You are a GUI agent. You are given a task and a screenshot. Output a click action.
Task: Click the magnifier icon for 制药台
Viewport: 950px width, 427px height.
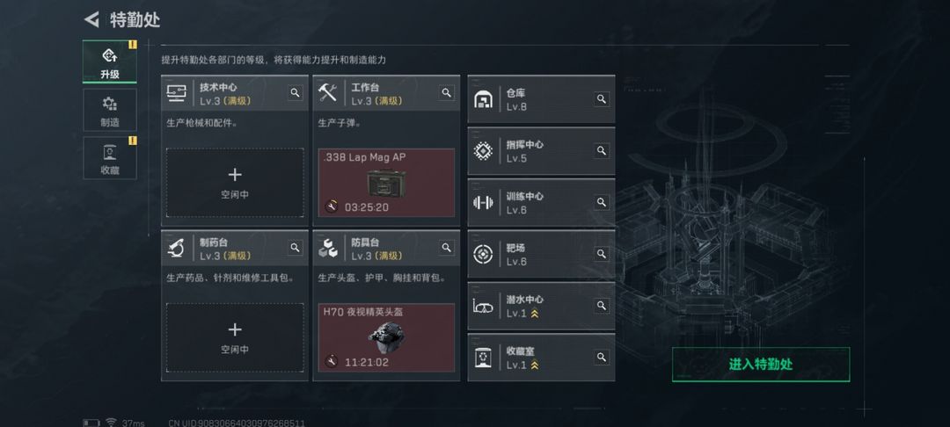(x=295, y=248)
